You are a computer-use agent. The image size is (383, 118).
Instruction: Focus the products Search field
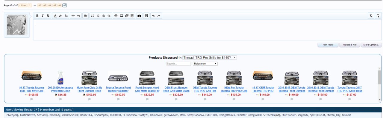pyautogui.click(x=179, y=64)
